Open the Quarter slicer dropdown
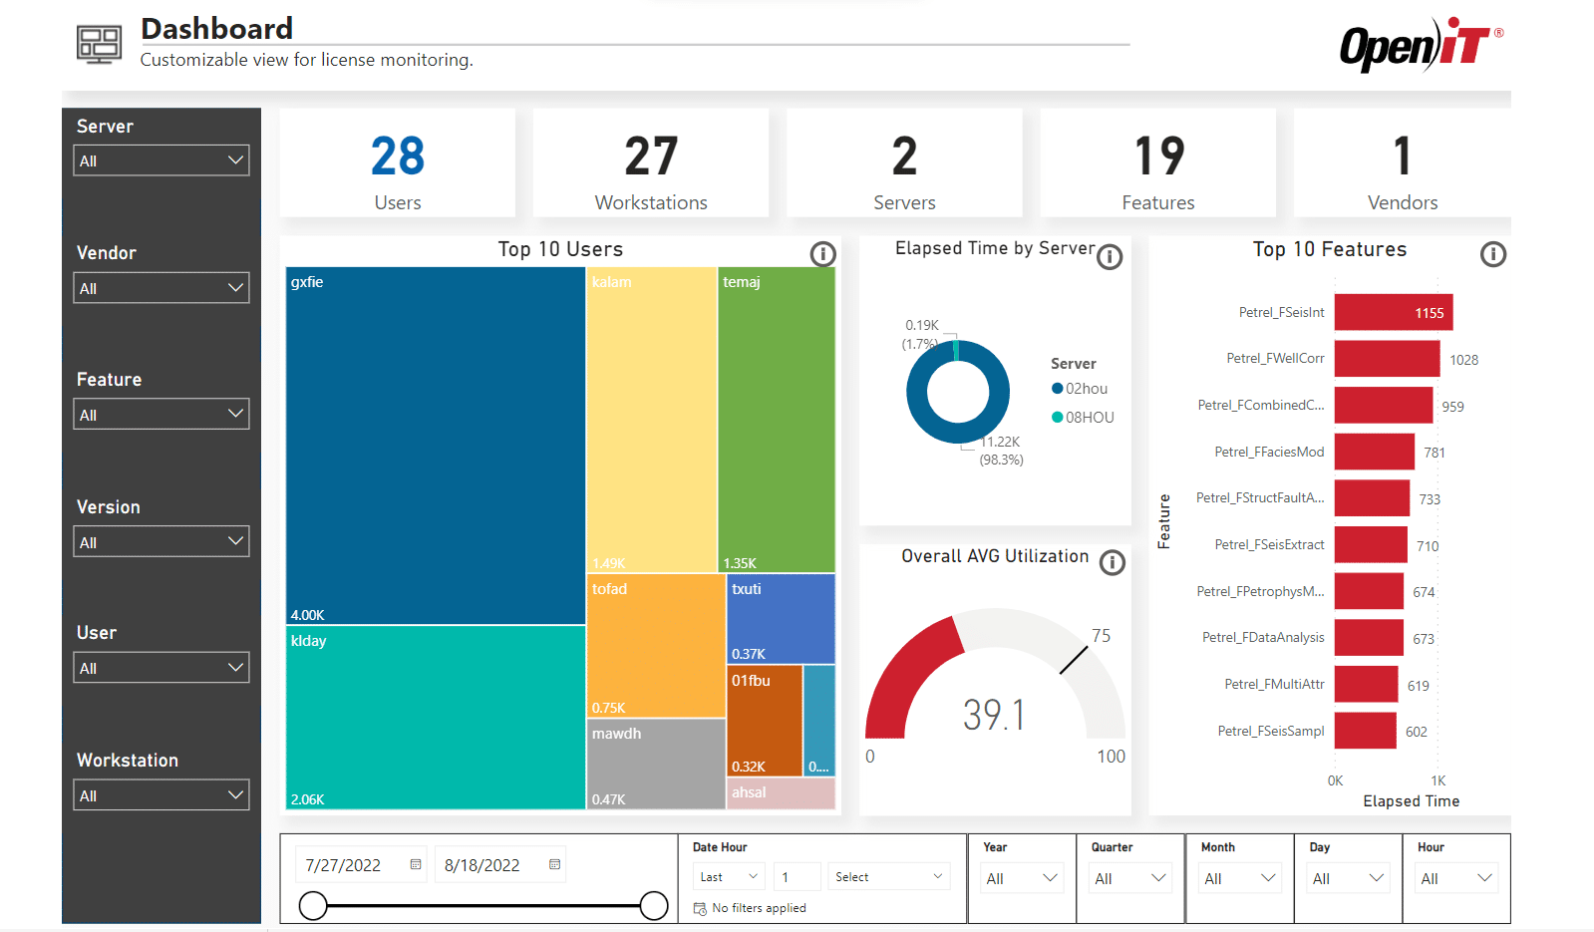1594x932 pixels. [1129, 878]
